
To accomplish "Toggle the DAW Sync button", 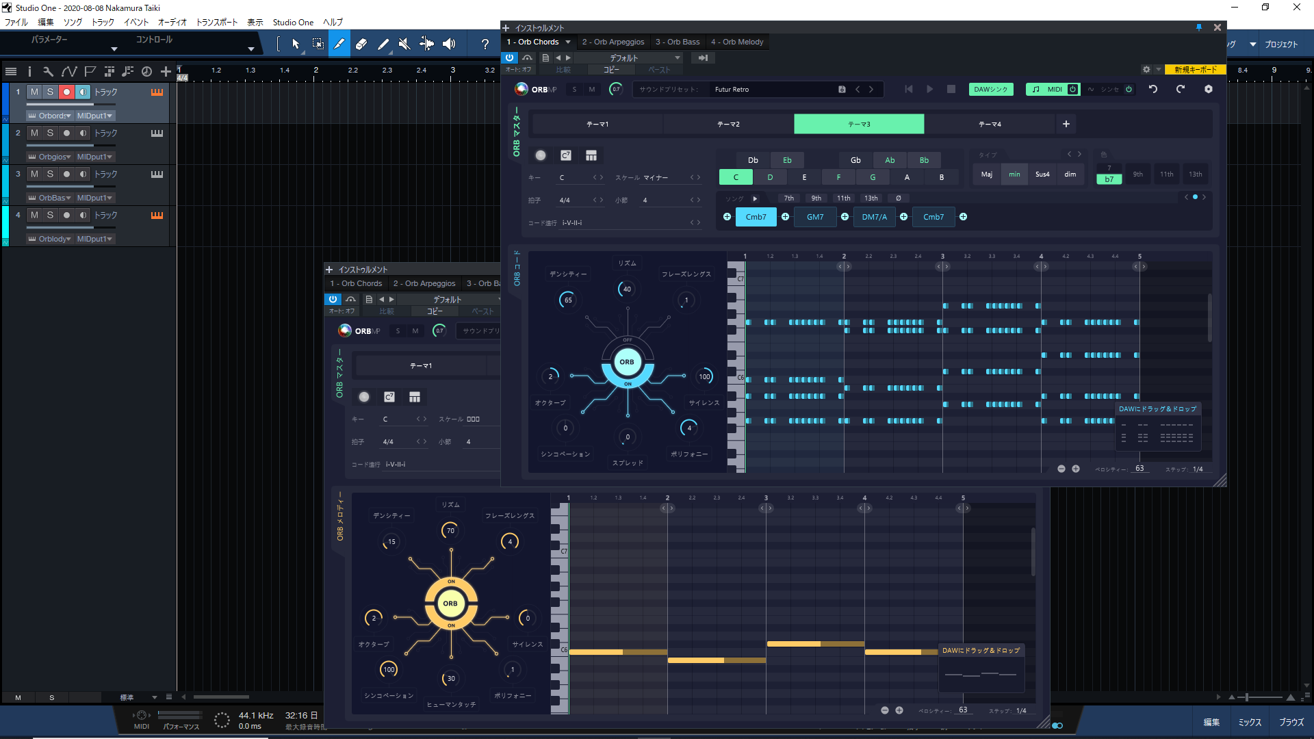I will pyautogui.click(x=990, y=90).
